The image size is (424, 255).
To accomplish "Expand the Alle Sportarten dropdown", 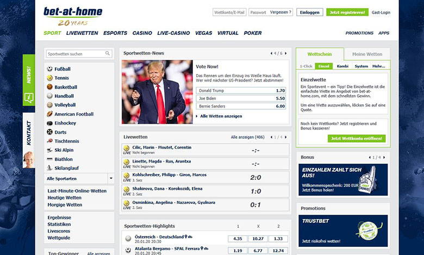I will (x=111, y=178).
